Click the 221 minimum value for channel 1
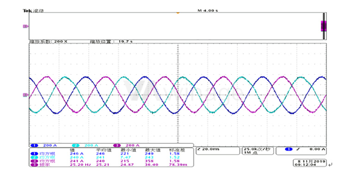 124,154
